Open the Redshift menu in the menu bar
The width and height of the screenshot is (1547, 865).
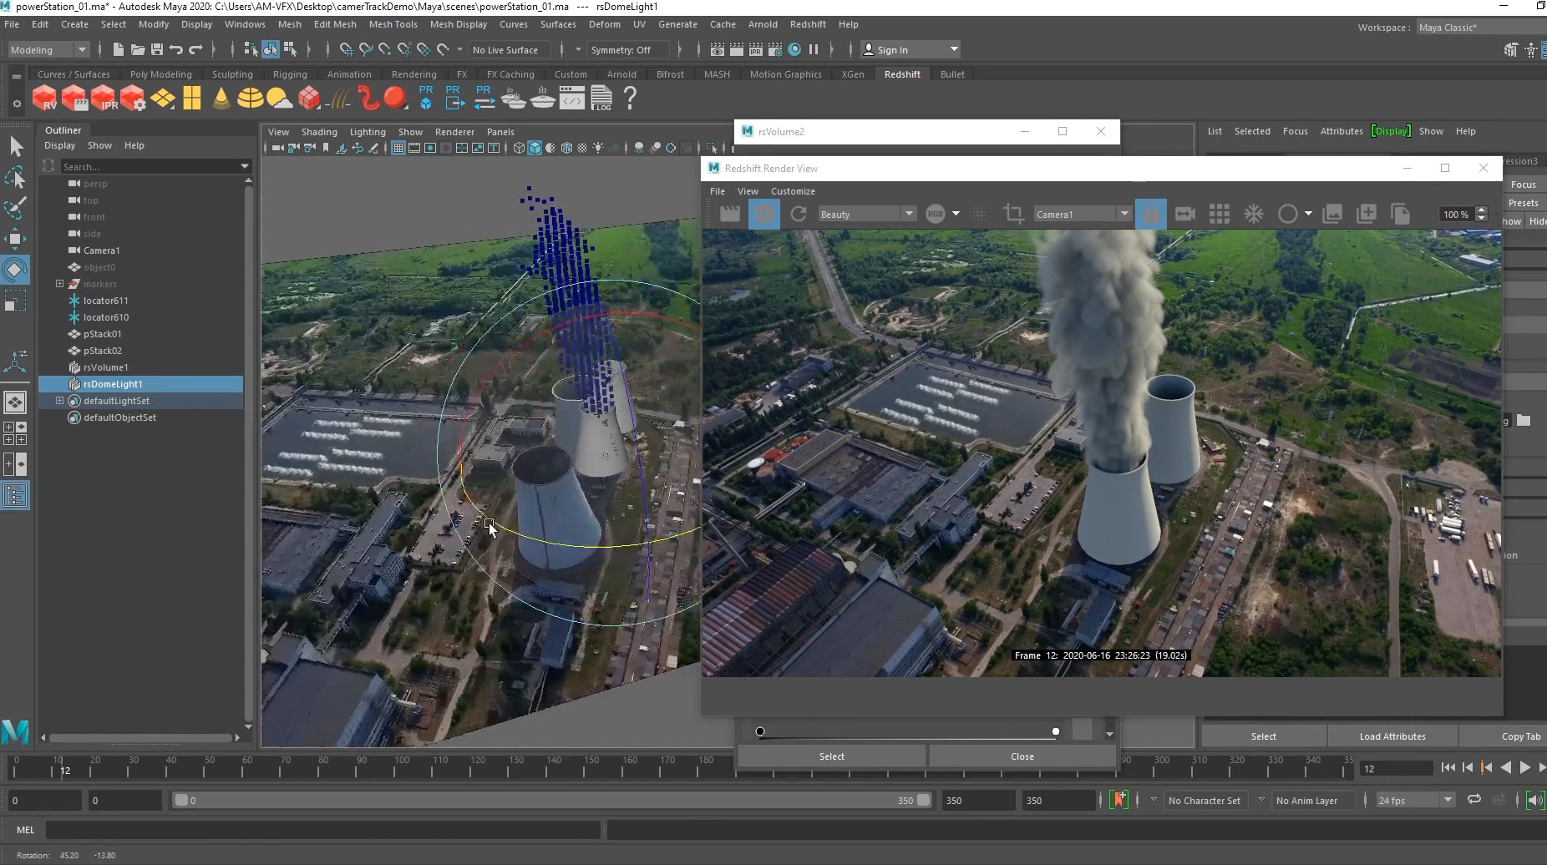coord(807,24)
